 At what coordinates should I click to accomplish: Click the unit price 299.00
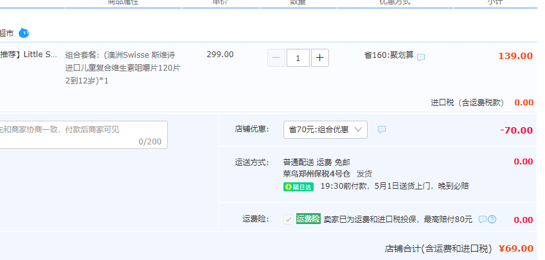tap(220, 55)
